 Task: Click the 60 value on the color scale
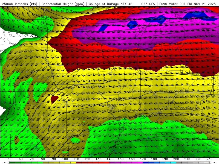tap(21, 159)
